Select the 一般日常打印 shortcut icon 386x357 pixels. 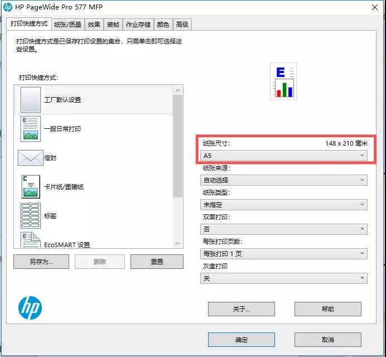[x=31, y=129]
